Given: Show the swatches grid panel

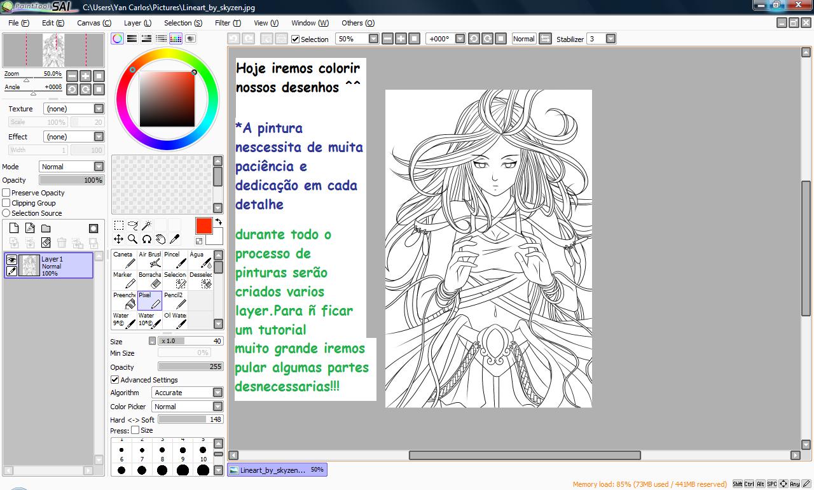Looking at the screenshot, I should [176, 39].
